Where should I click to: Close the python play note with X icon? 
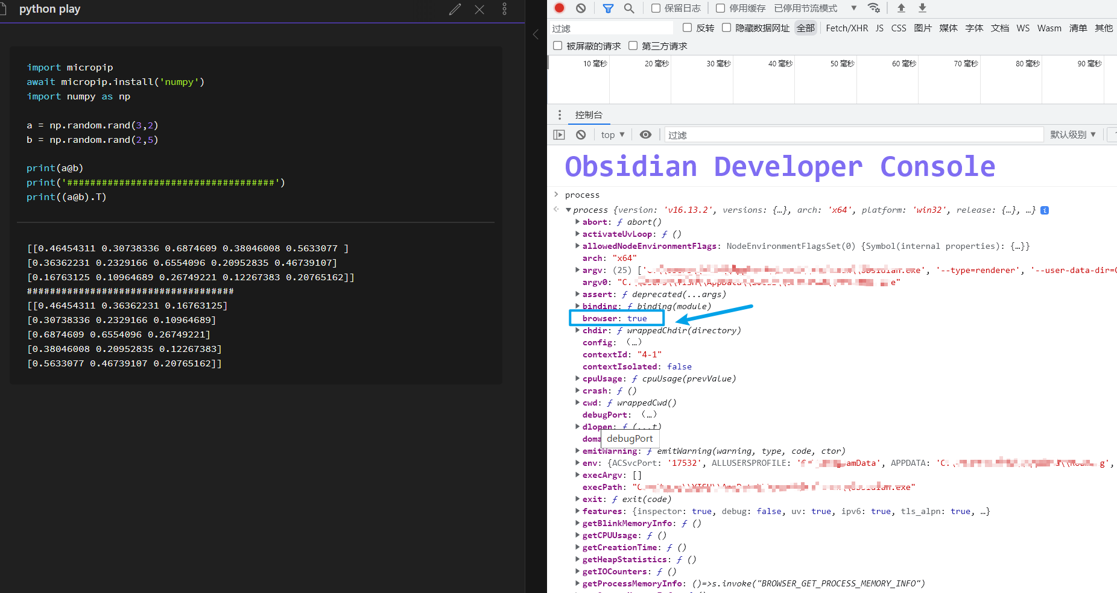click(479, 9)
